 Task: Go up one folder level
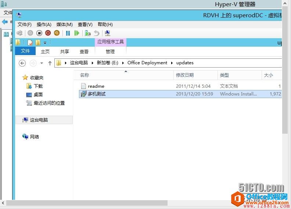(x=50, y=63)
